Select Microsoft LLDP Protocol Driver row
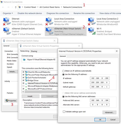Image resolution: width=121 pixels, height=124 pixels. [x=40, y=89]
